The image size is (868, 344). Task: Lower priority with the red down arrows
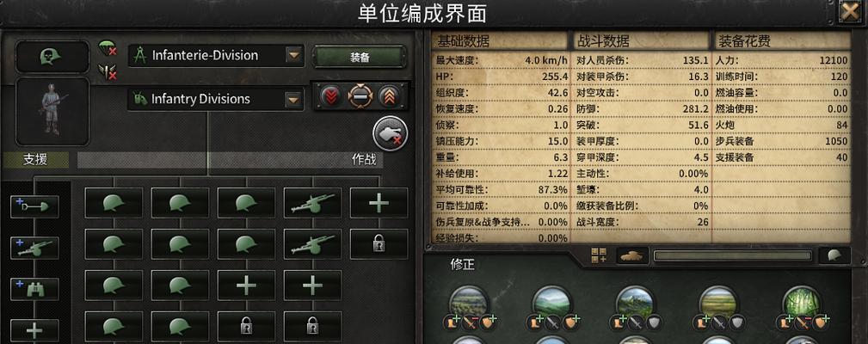(x=330, y=97)
